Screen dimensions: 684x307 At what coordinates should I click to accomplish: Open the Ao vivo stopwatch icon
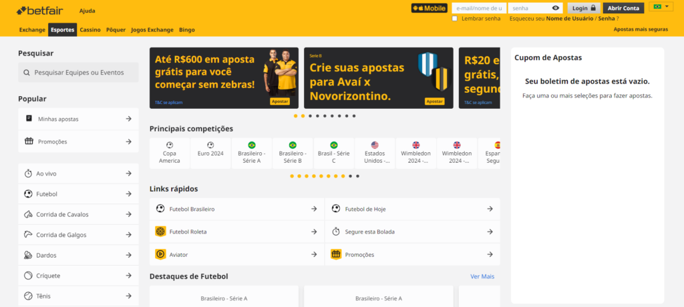click(x=28, y=174)
